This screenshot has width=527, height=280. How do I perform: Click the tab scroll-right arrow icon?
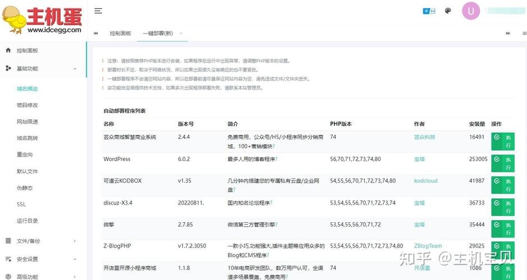pyautogui.click(x=508, y=33)
